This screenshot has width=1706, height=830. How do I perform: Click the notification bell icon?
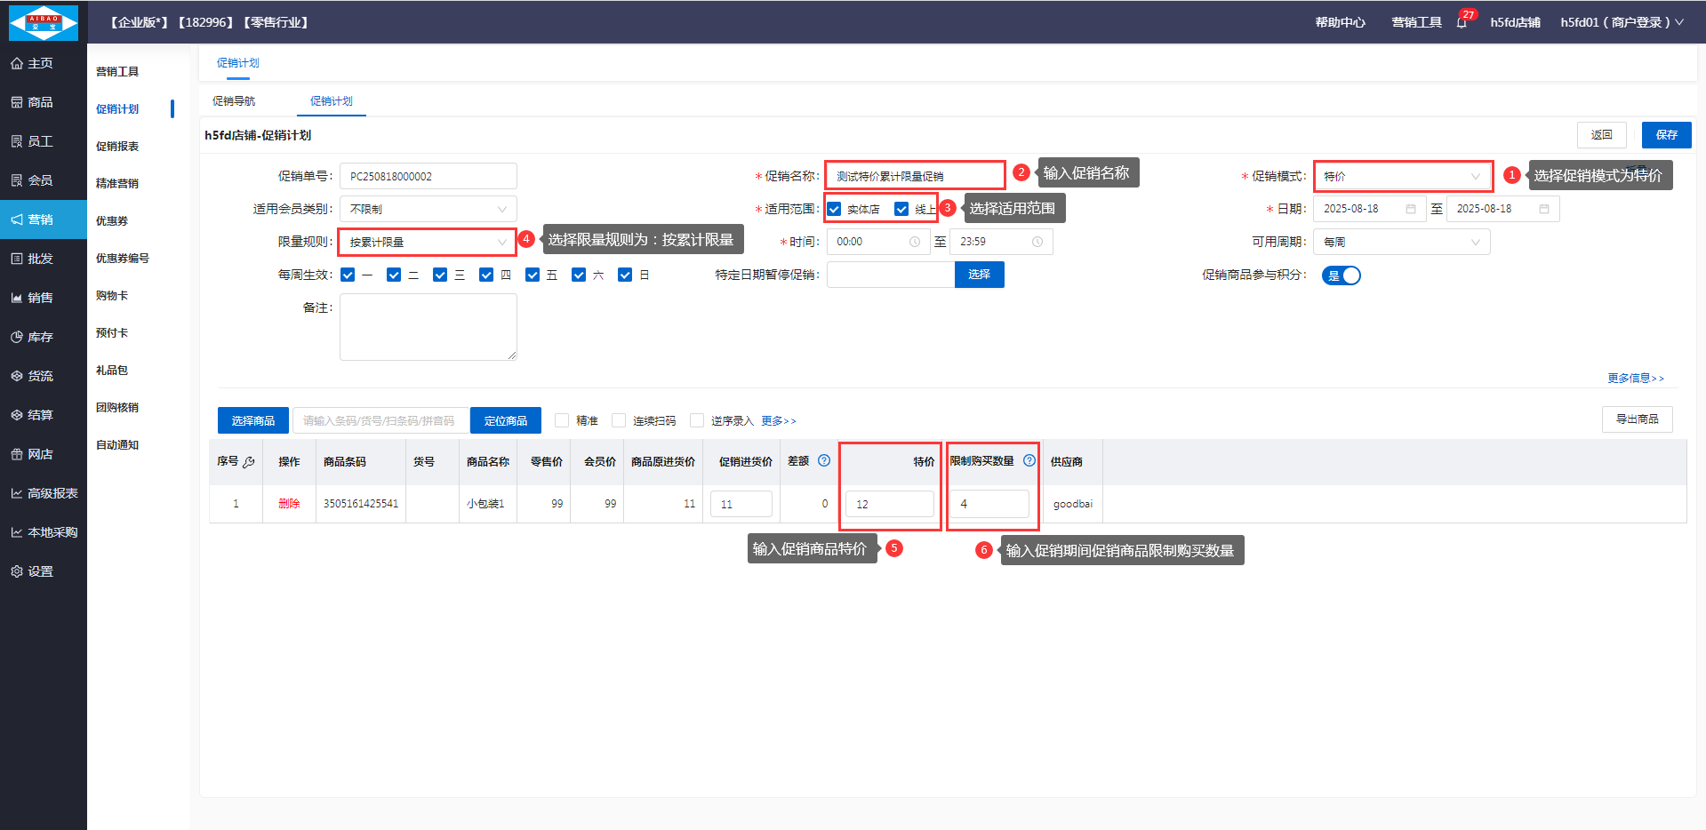pos(1462,23)
